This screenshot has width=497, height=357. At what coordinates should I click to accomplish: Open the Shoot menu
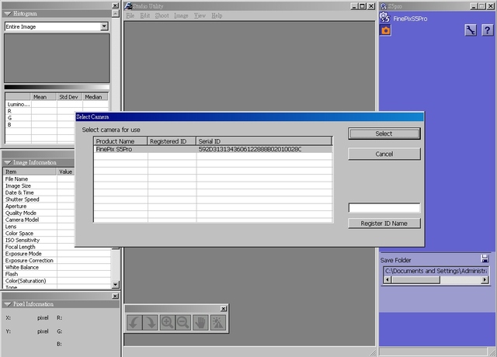tap(162, 16)
